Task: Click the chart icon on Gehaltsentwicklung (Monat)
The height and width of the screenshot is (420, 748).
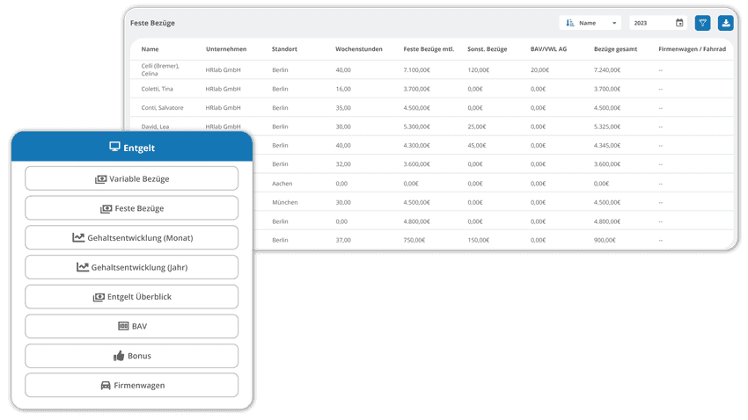Action: pyautogui.click(x=78, y=237)
